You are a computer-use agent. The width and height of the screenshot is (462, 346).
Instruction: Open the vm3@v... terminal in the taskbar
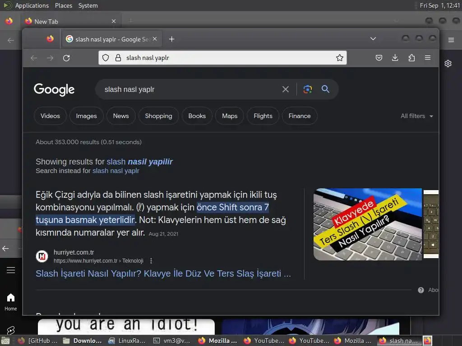pyautogui.click(x=172, y=341)
